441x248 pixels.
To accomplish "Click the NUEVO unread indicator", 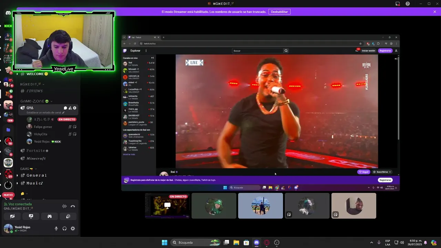I will pos(8,195).
